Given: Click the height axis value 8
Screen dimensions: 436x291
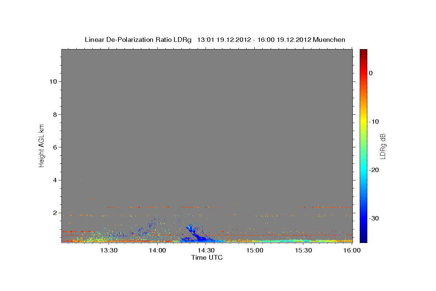Looking at the screenshot, I should [54, 114].
